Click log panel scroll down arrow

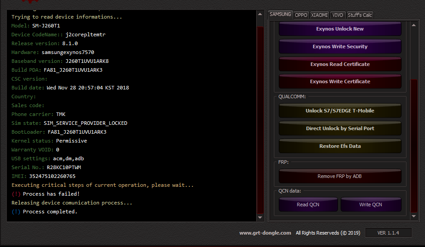tap(260, 217)
